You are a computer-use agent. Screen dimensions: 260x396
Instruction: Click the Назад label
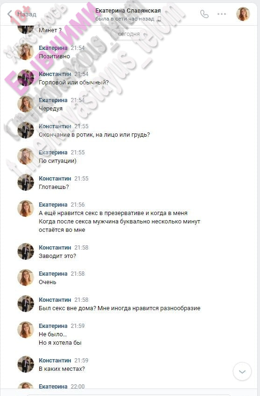pyautogui.click(x=27, y=14)
